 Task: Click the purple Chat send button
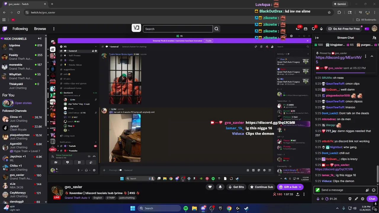372,199
